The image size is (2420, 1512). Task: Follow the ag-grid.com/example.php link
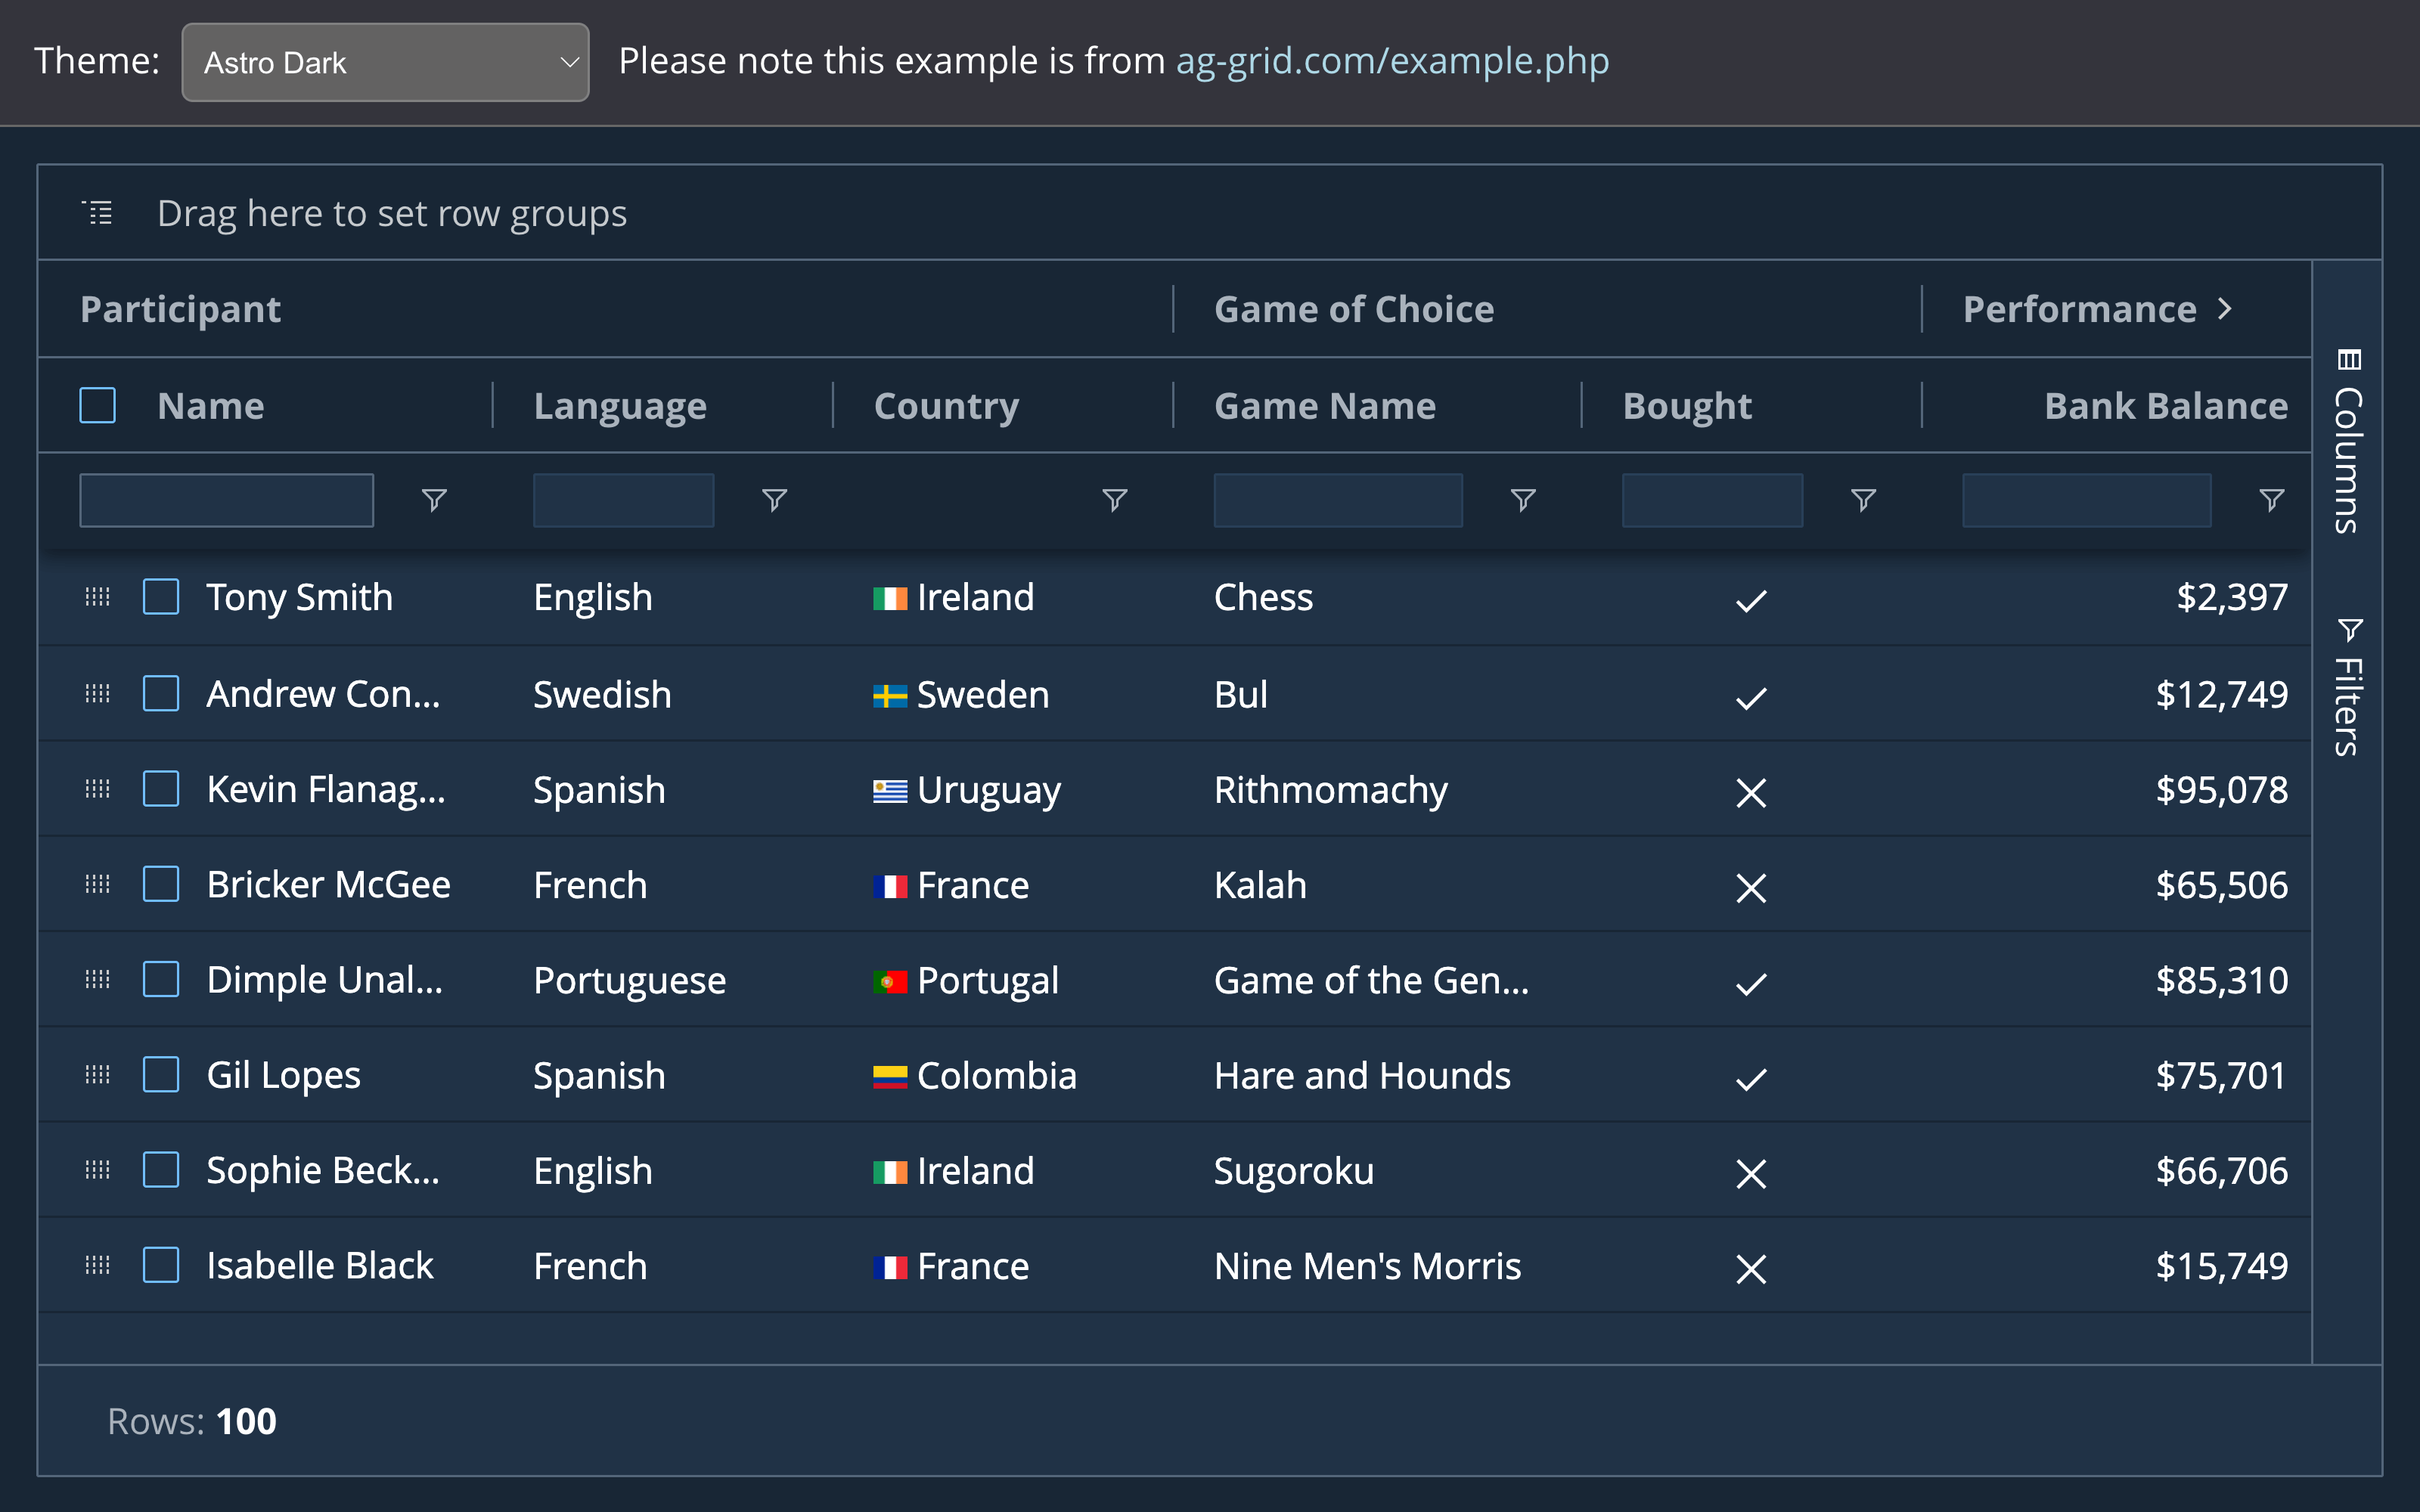coord(1392,61)
